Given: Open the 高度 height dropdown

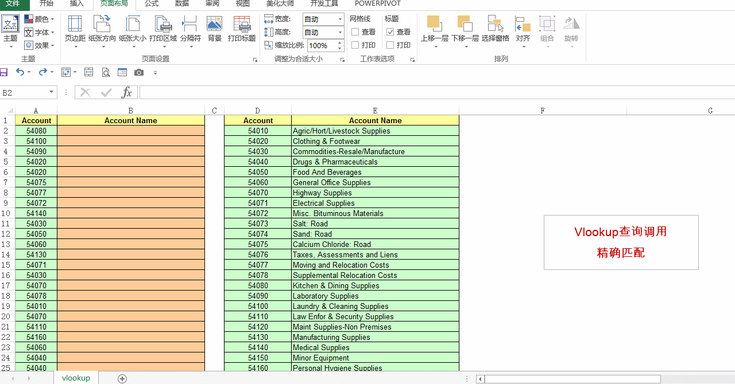Looking at the screenshot, I should tap(340, 32).
